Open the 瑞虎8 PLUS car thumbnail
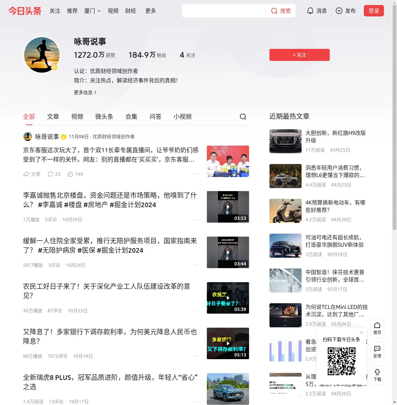The height and width of the screenshot is (405, 397). [228, 389]
